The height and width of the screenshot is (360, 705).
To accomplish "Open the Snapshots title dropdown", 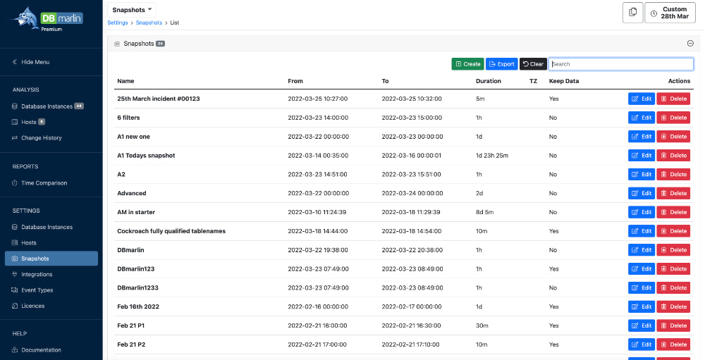I will [132, 10].
